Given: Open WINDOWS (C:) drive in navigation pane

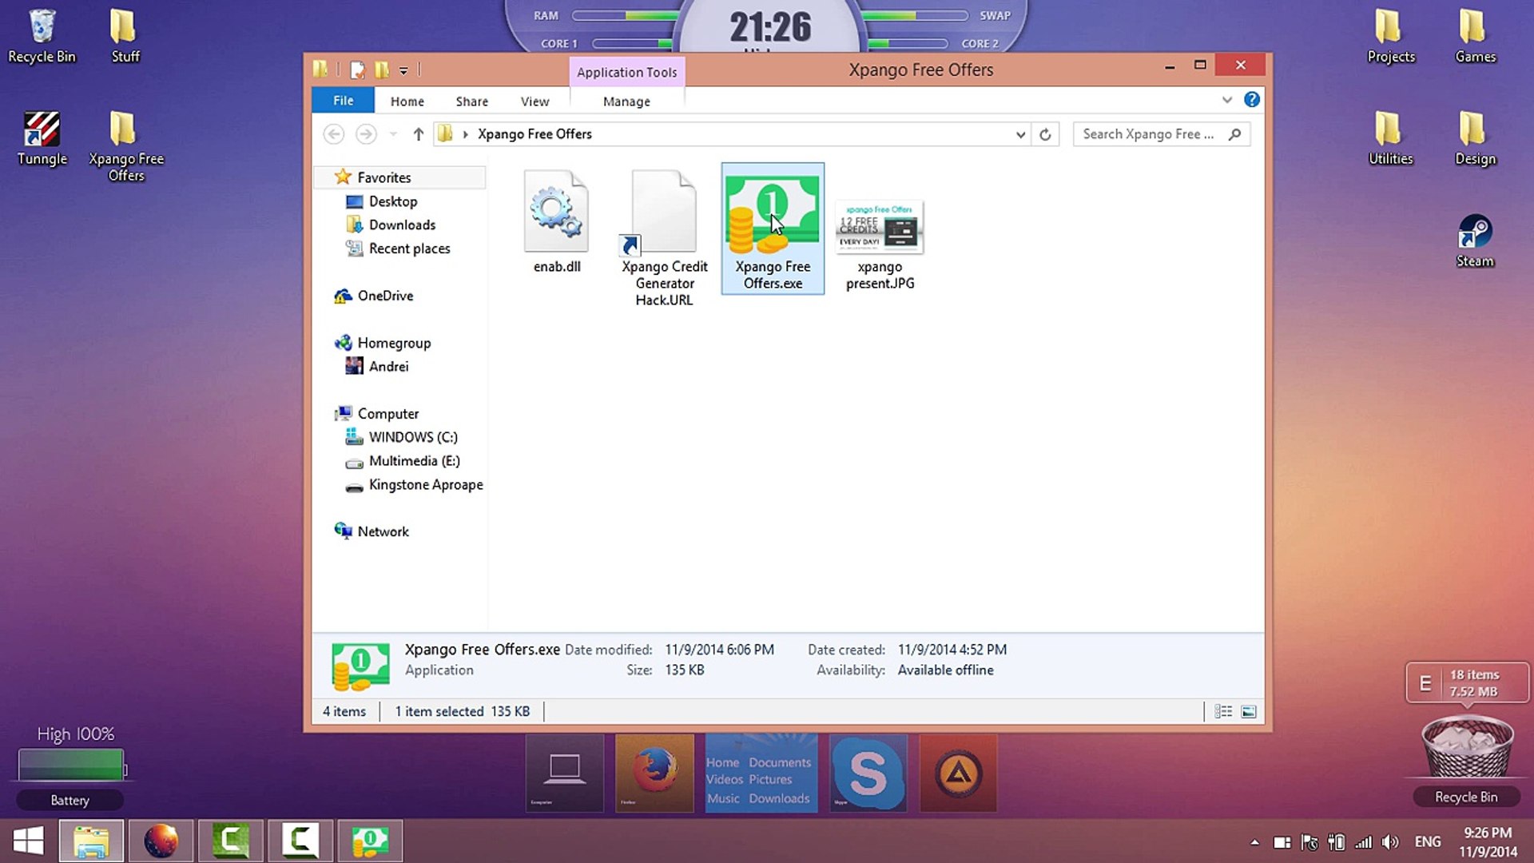Looking at the screenshot, I should [x=412, y=437].
